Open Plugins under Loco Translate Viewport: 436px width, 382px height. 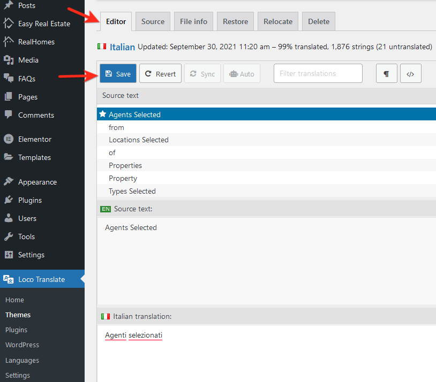click(16, 330)
